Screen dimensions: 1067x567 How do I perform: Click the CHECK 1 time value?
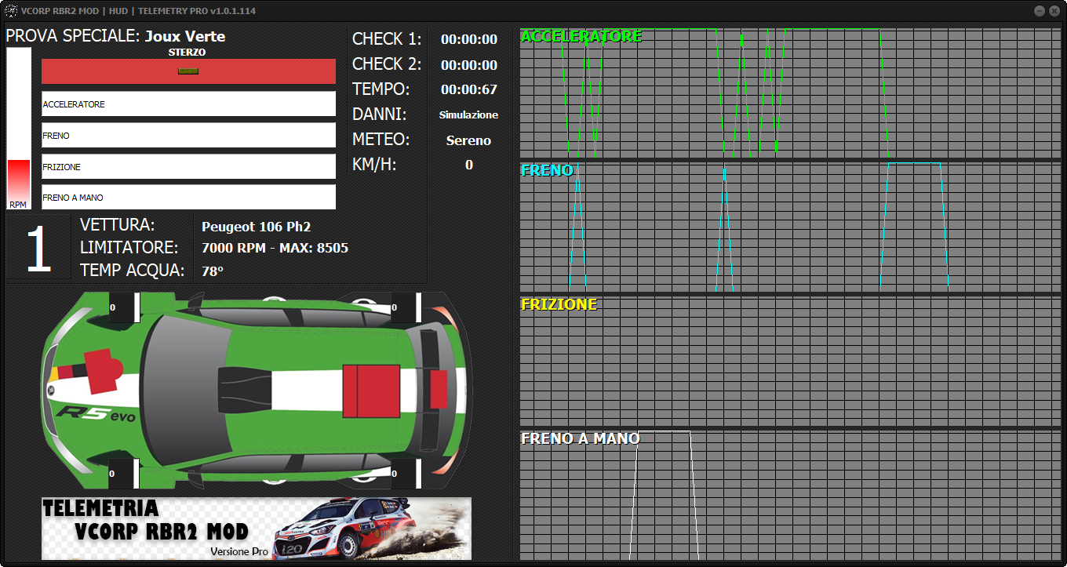tap(469, 39)
